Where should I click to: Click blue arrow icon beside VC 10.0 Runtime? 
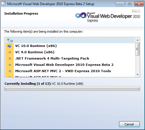[9, 46]
